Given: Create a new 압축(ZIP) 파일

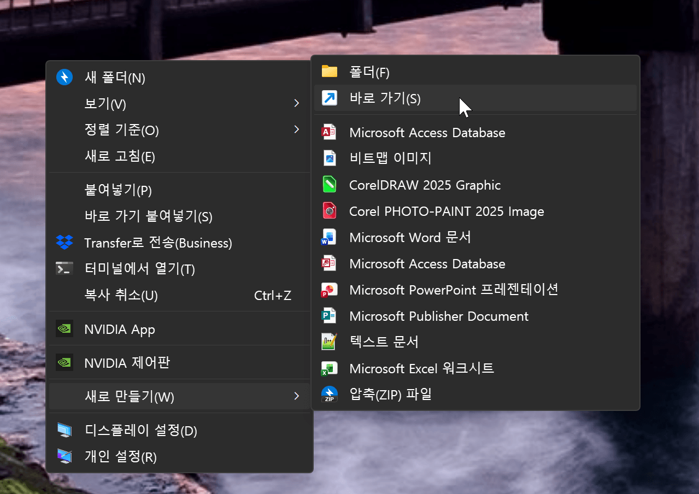Looking at the screenshot, I should [475, 394].
